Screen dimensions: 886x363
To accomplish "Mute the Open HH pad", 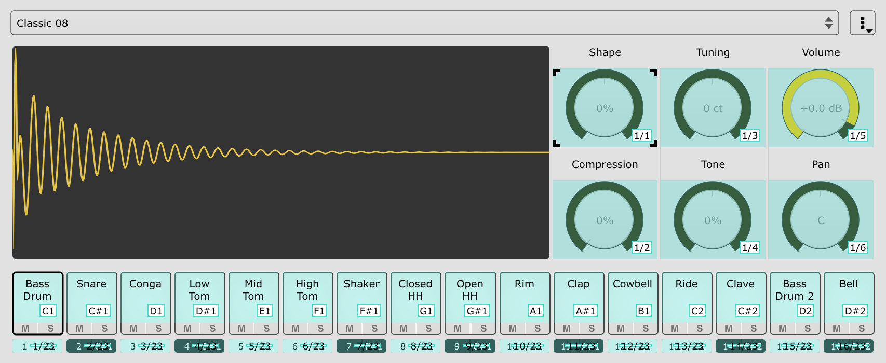I will click(458, 328).
